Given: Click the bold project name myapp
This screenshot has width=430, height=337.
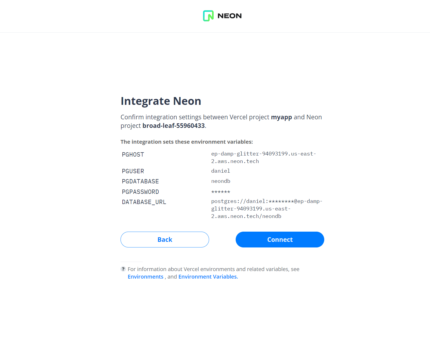Looking at the screenshot, I should point(282,117).
